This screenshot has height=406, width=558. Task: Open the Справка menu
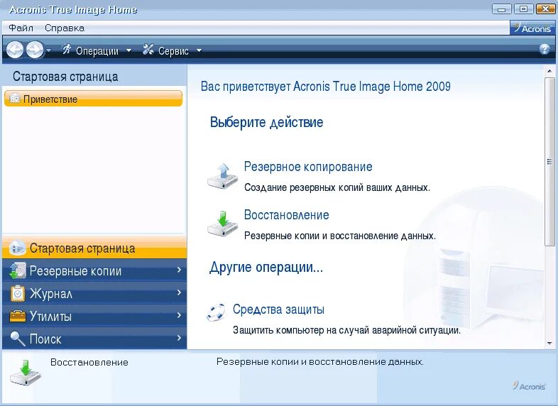point(65,28)
